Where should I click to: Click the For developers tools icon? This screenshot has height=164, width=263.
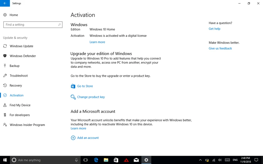5,115
